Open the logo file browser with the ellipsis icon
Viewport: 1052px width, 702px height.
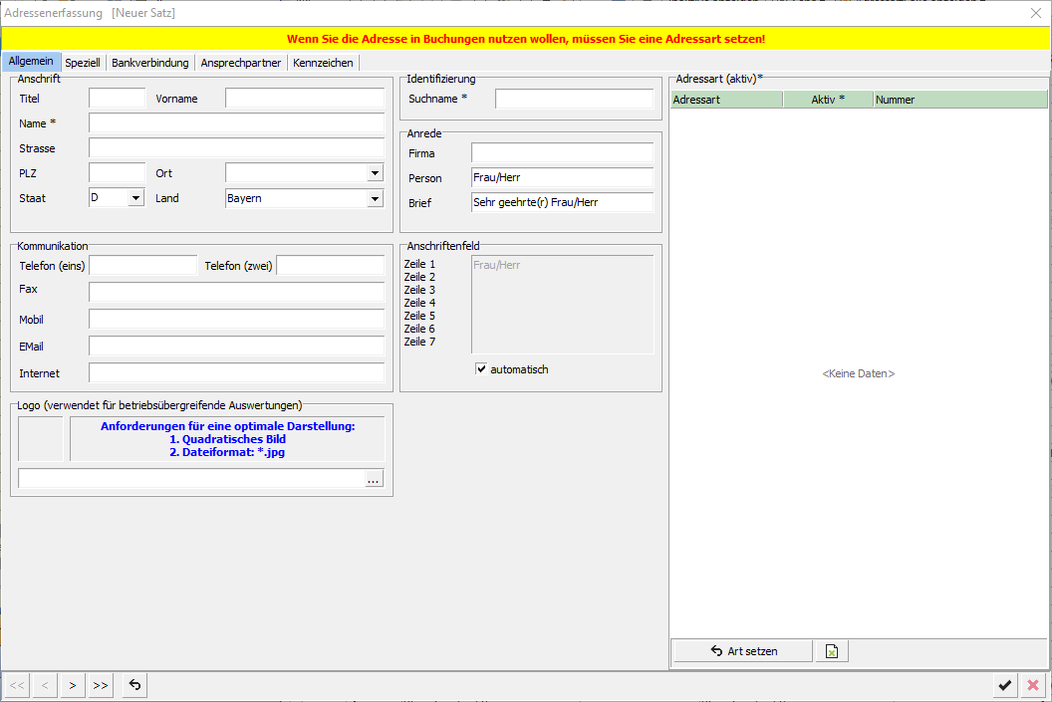pos(374,479)
